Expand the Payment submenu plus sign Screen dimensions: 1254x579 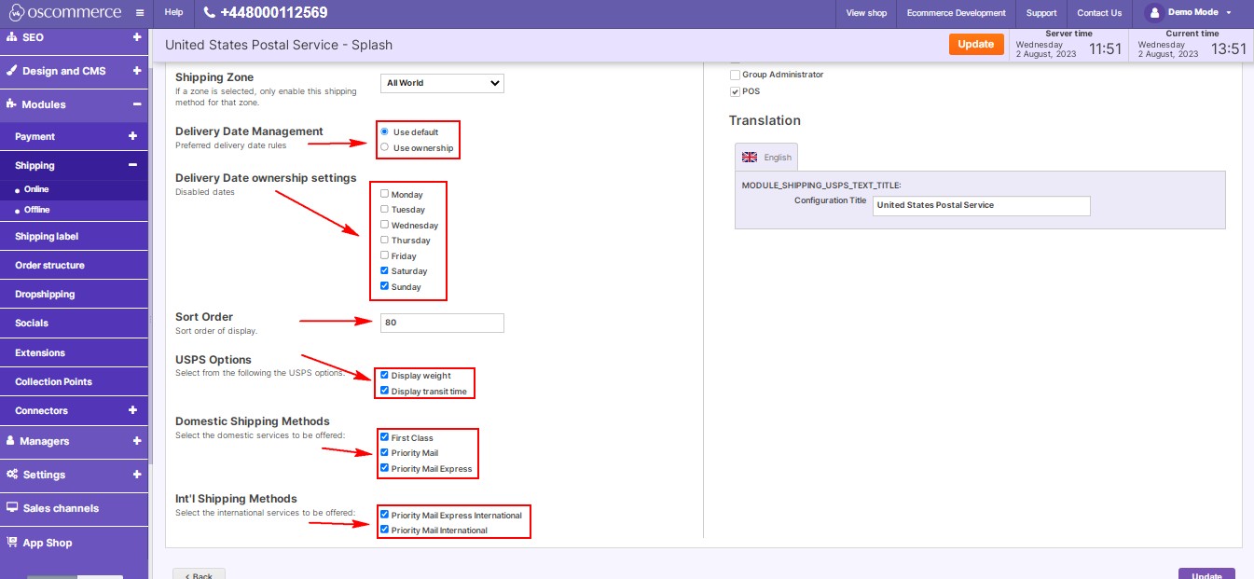pos(132,136)
